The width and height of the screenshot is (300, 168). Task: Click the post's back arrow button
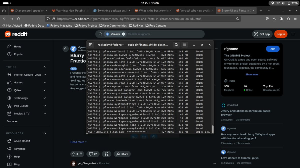[65, 49]
